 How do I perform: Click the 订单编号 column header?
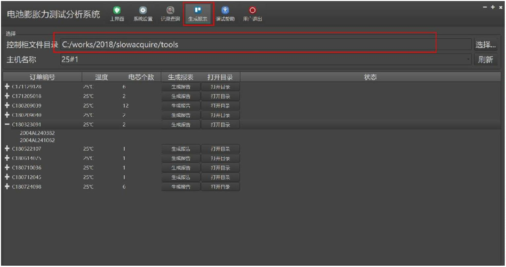point(42,77)
